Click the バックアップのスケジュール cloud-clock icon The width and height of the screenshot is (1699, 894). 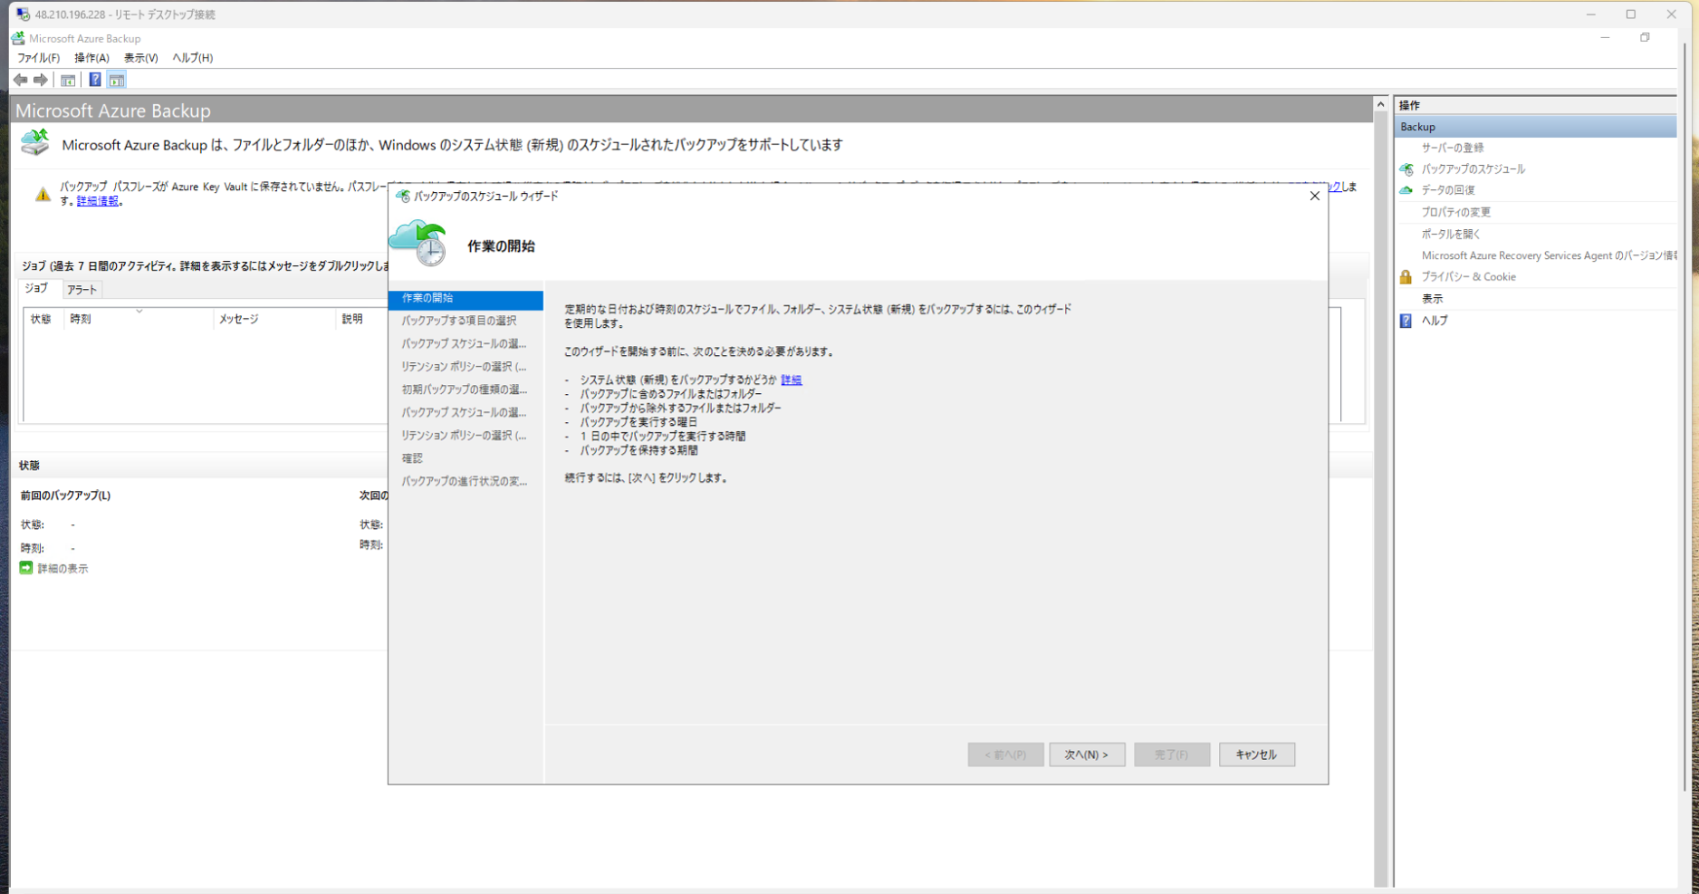[1406, 169]
